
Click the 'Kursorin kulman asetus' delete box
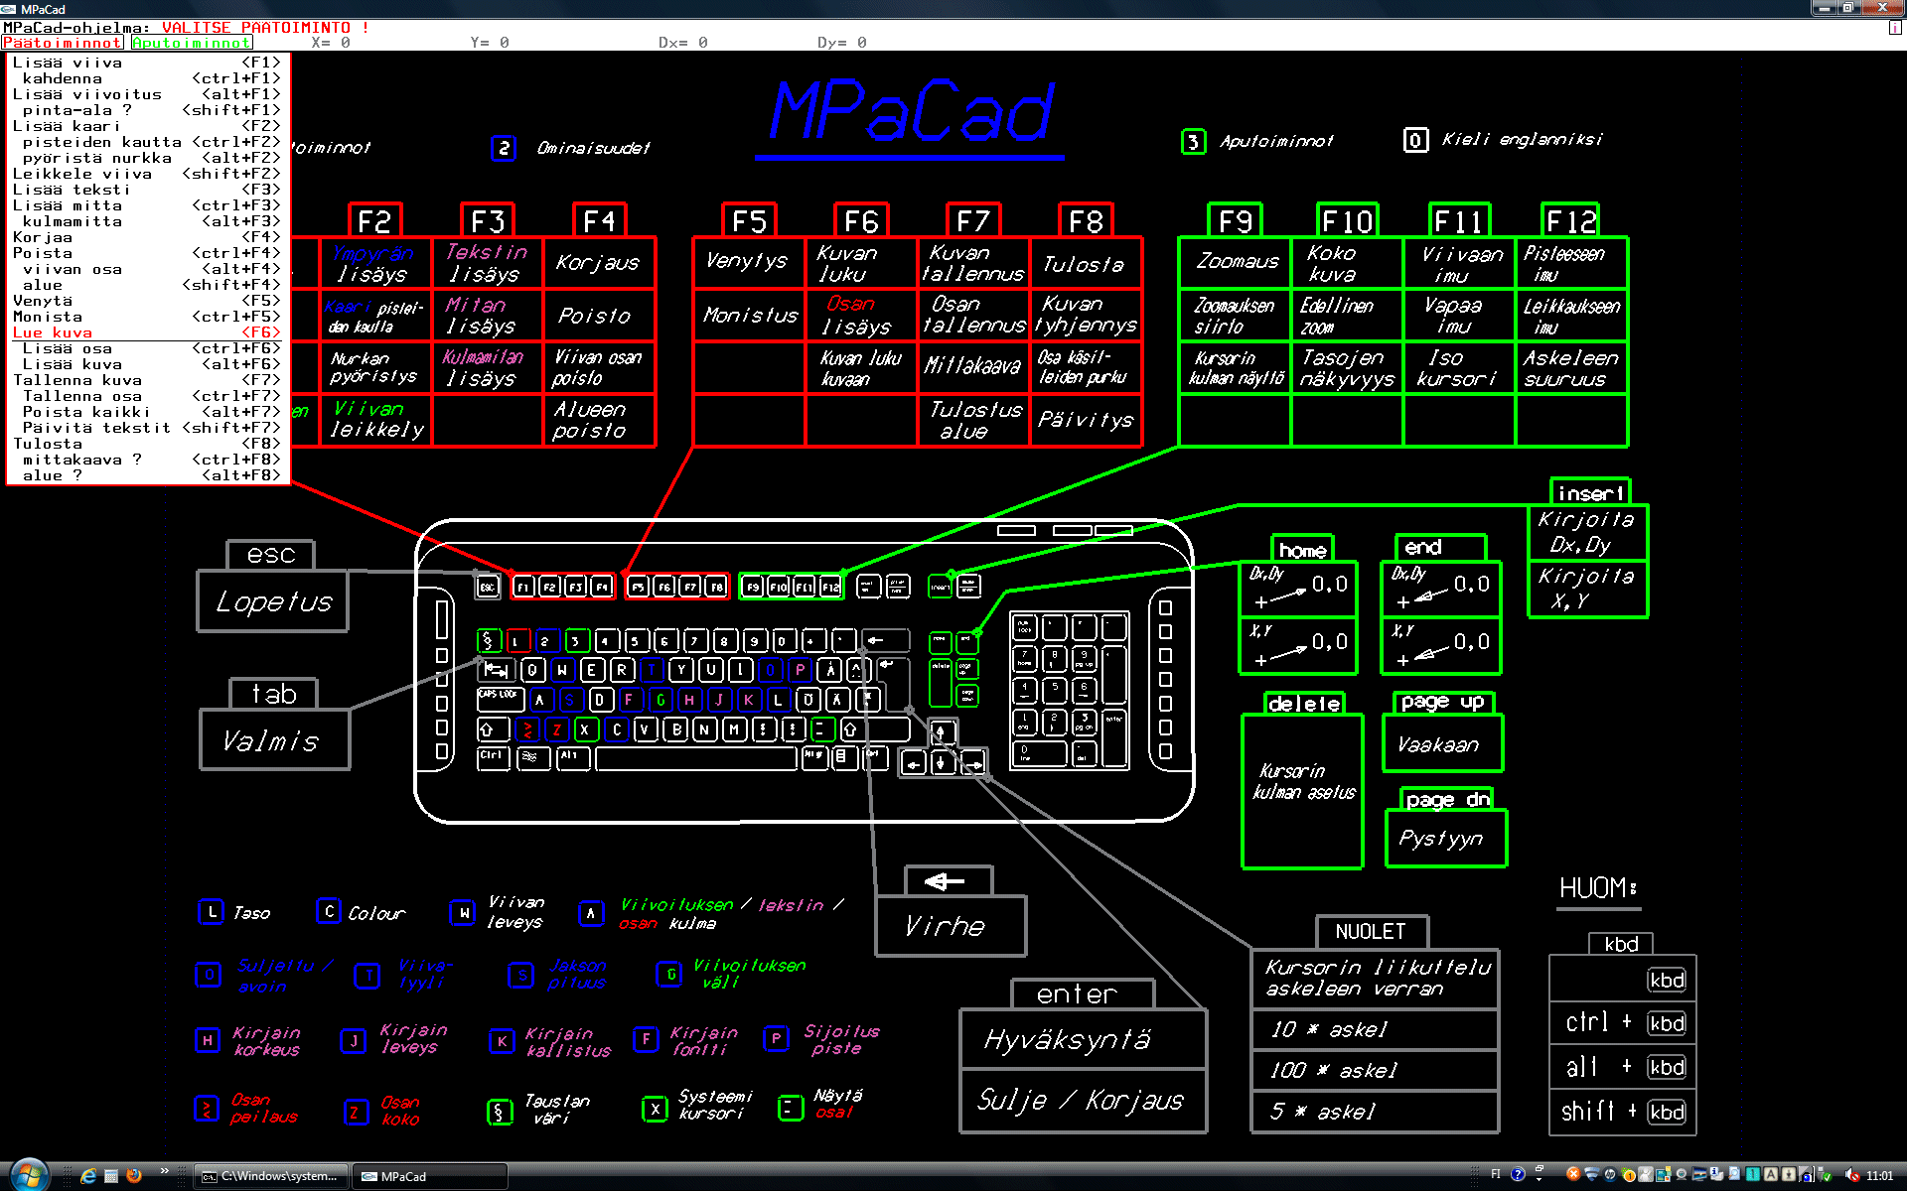click(1302, 791)
